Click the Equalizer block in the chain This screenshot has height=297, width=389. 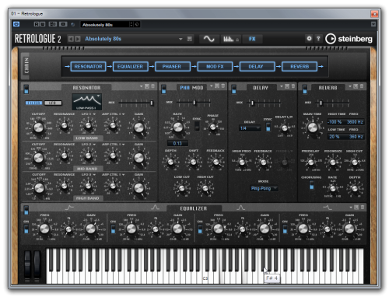click(x=130, y=67)
